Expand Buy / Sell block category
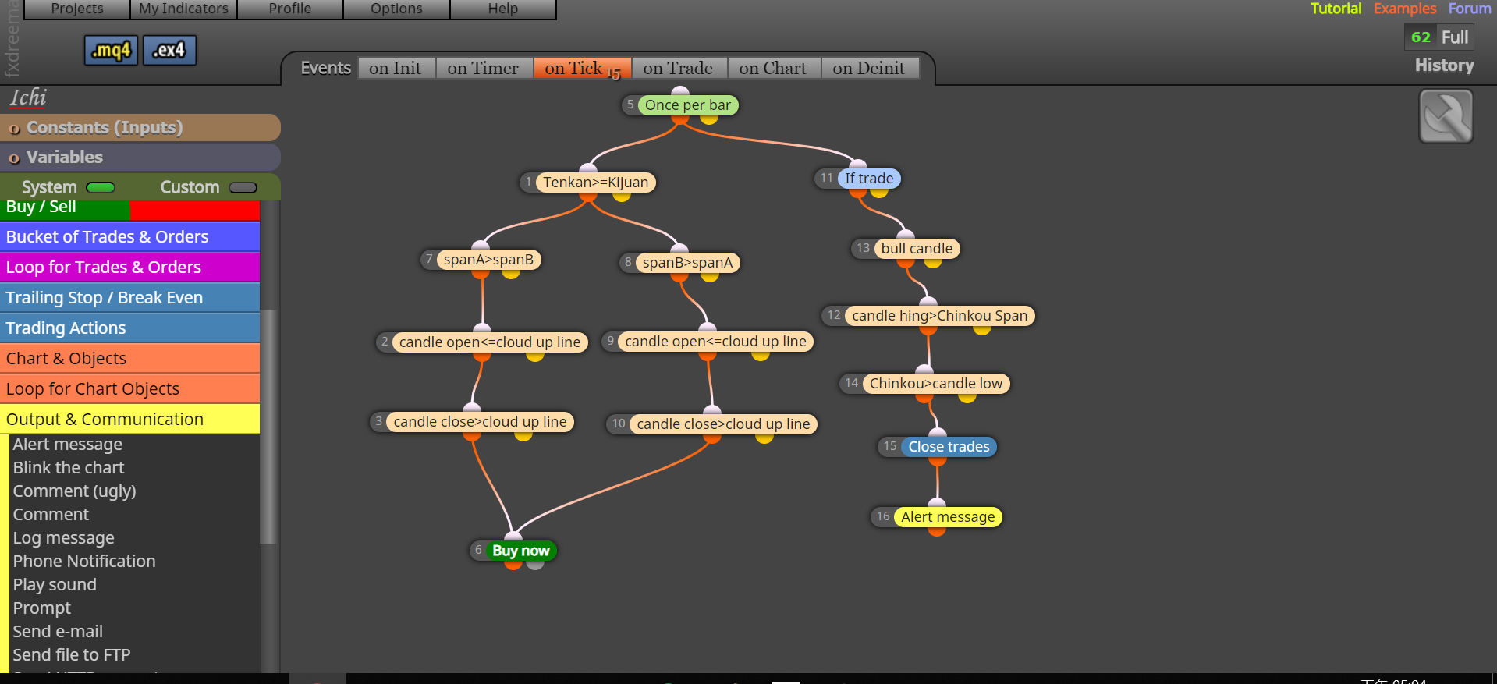This screenshot has width=1497, height=684. coord(129,208)
